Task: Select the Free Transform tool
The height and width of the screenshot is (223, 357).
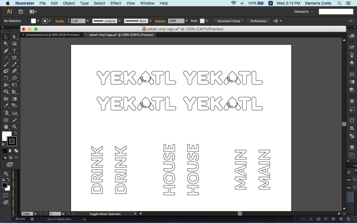Action: pyautogui.click(x=14, y=85)
